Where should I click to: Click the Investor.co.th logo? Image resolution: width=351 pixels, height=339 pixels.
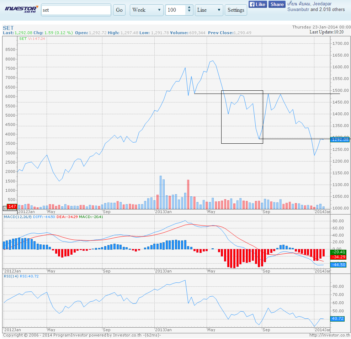click(x=21, y=9)
